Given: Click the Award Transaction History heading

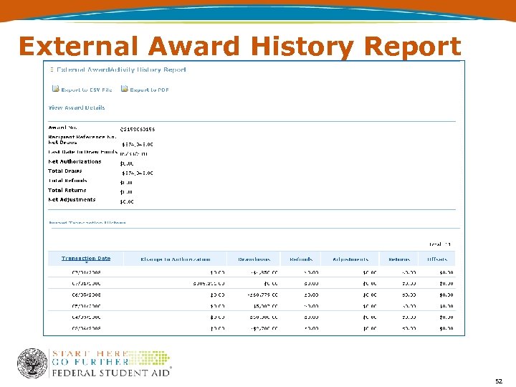Looking at the screenshot, I should coord(87,223).
